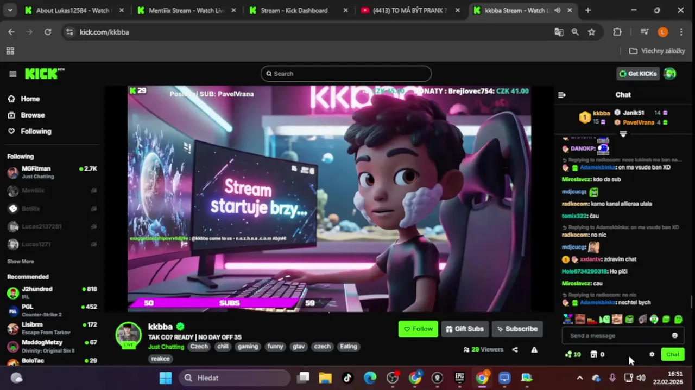The image size is (695, 390).
Task: Report the stream via warning triangle icon
Action: [x=534, y=349]
